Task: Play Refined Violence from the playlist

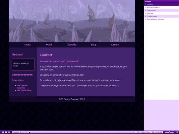Action: point(161,7)
